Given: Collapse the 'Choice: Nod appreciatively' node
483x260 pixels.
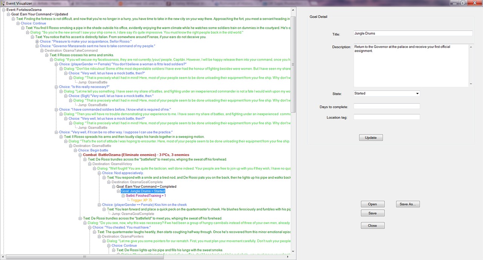Looking at the screenshot, I should 99,173.
